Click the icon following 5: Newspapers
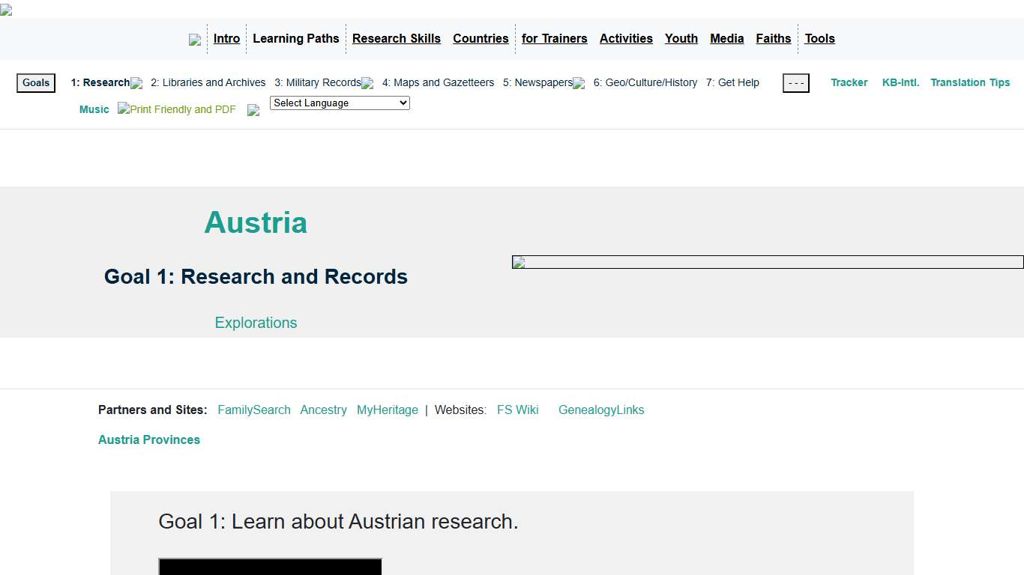1024x575 pixels. [578, 84]
